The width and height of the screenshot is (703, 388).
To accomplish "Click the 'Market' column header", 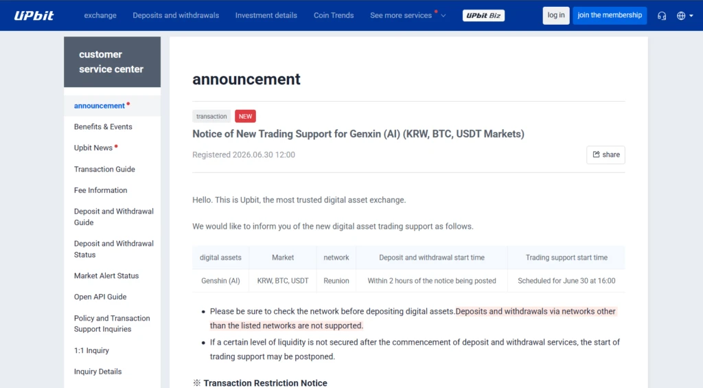I will pos(283,258).
